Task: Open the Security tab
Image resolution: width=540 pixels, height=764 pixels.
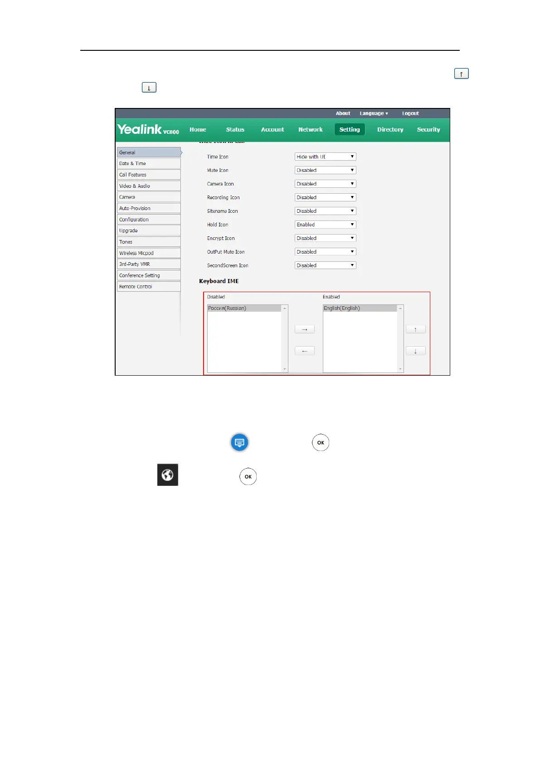Action: [x=428, y=129]
